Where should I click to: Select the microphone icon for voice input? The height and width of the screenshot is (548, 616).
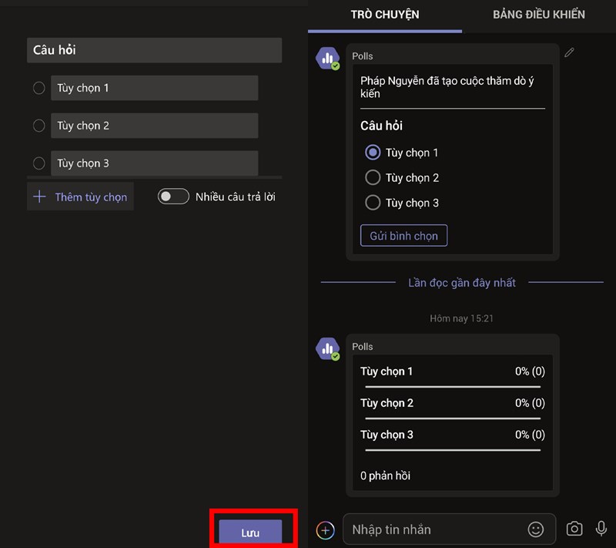[x=600, y=529]
